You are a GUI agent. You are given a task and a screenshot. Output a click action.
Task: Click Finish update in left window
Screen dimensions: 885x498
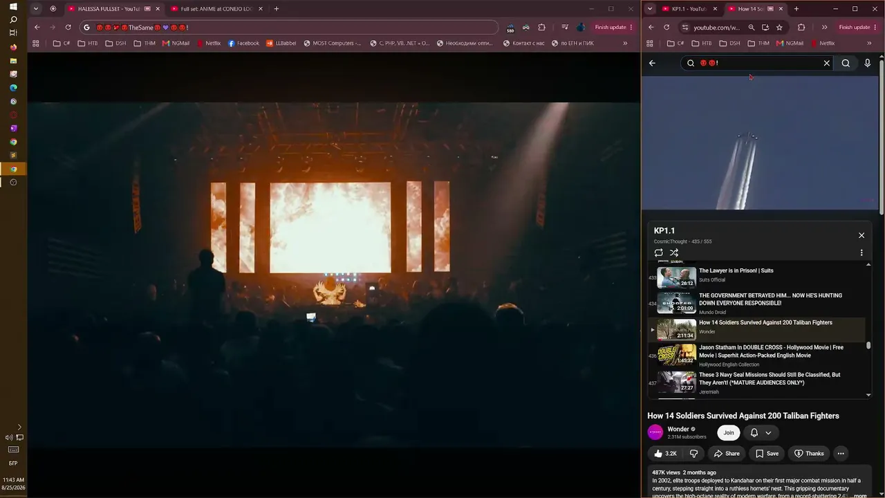(x=614, y=28)
